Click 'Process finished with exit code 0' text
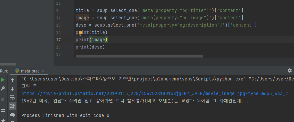The width and height of the screenshot is (294, 122). [x=65, y=115]
